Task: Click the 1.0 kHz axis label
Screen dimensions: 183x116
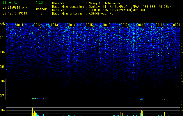Action: pos(2,52)
